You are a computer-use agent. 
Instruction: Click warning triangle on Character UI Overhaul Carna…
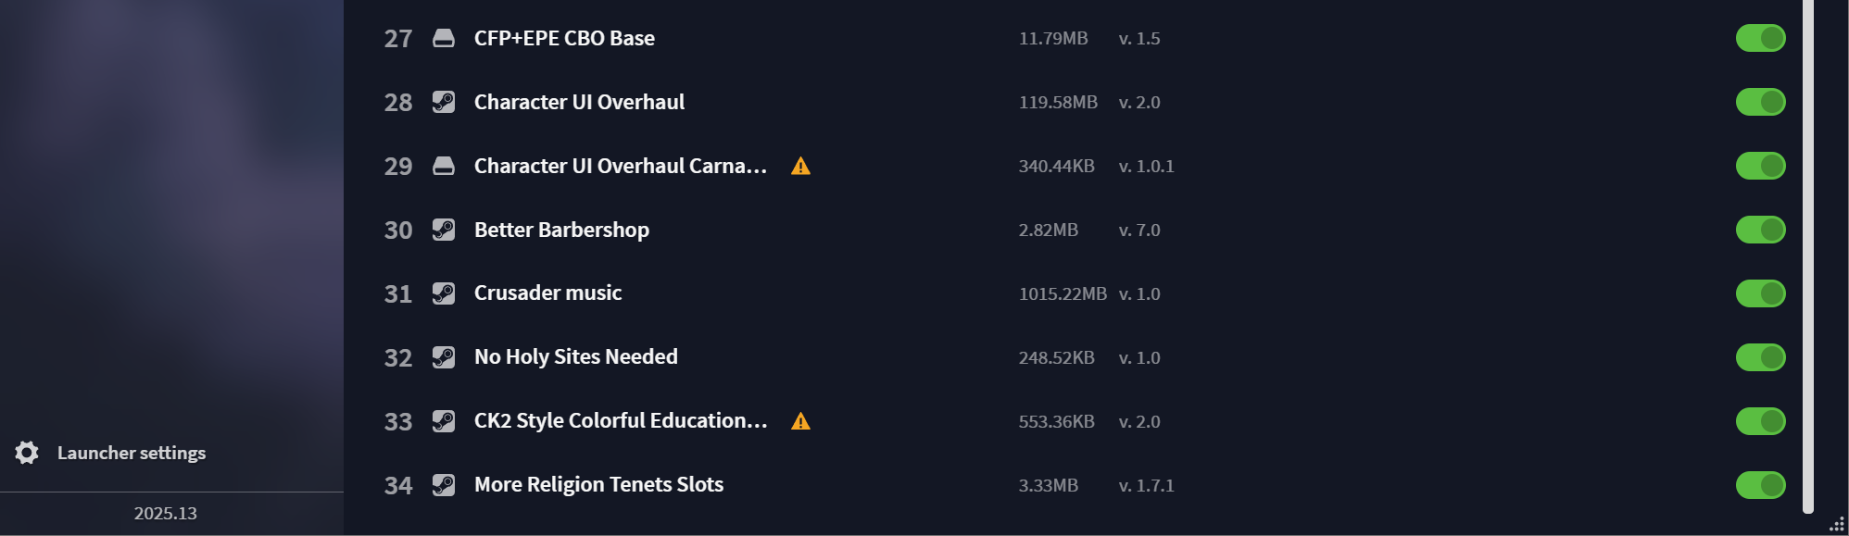click(800, 167)
